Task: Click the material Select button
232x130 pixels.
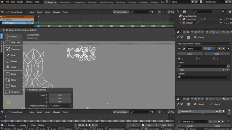Action: pos(217,126)
